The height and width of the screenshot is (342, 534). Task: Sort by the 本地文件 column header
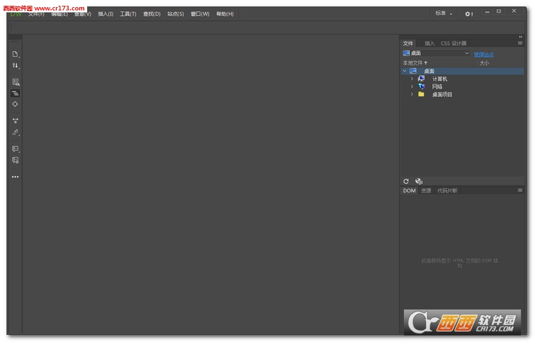[x=415, y=63]
